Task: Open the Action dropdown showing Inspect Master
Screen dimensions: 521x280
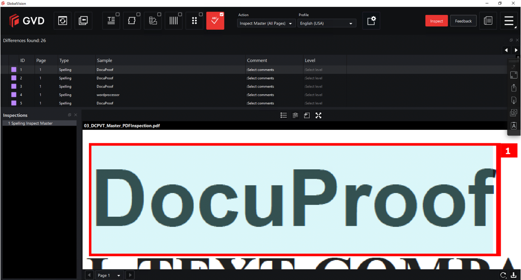Action: pos(266,23)
